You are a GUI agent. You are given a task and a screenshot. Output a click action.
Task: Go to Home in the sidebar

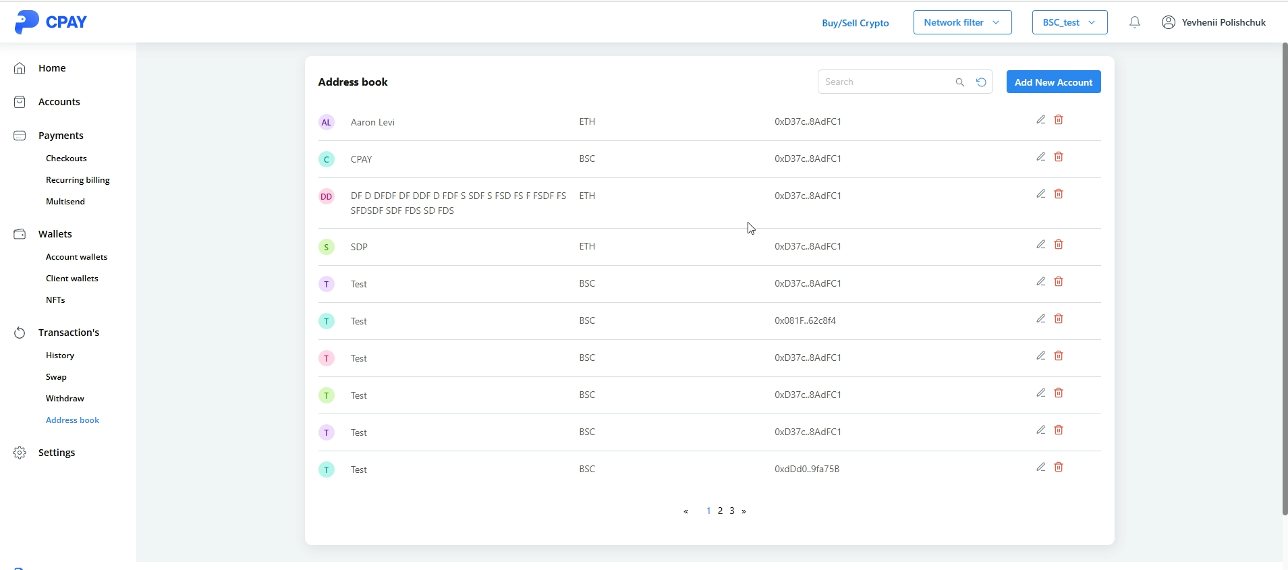[52, 68]
